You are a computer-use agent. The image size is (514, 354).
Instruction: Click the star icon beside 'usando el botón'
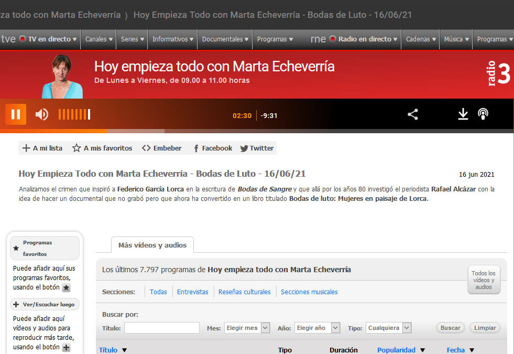pyautogui.click(x=66, y=288)
